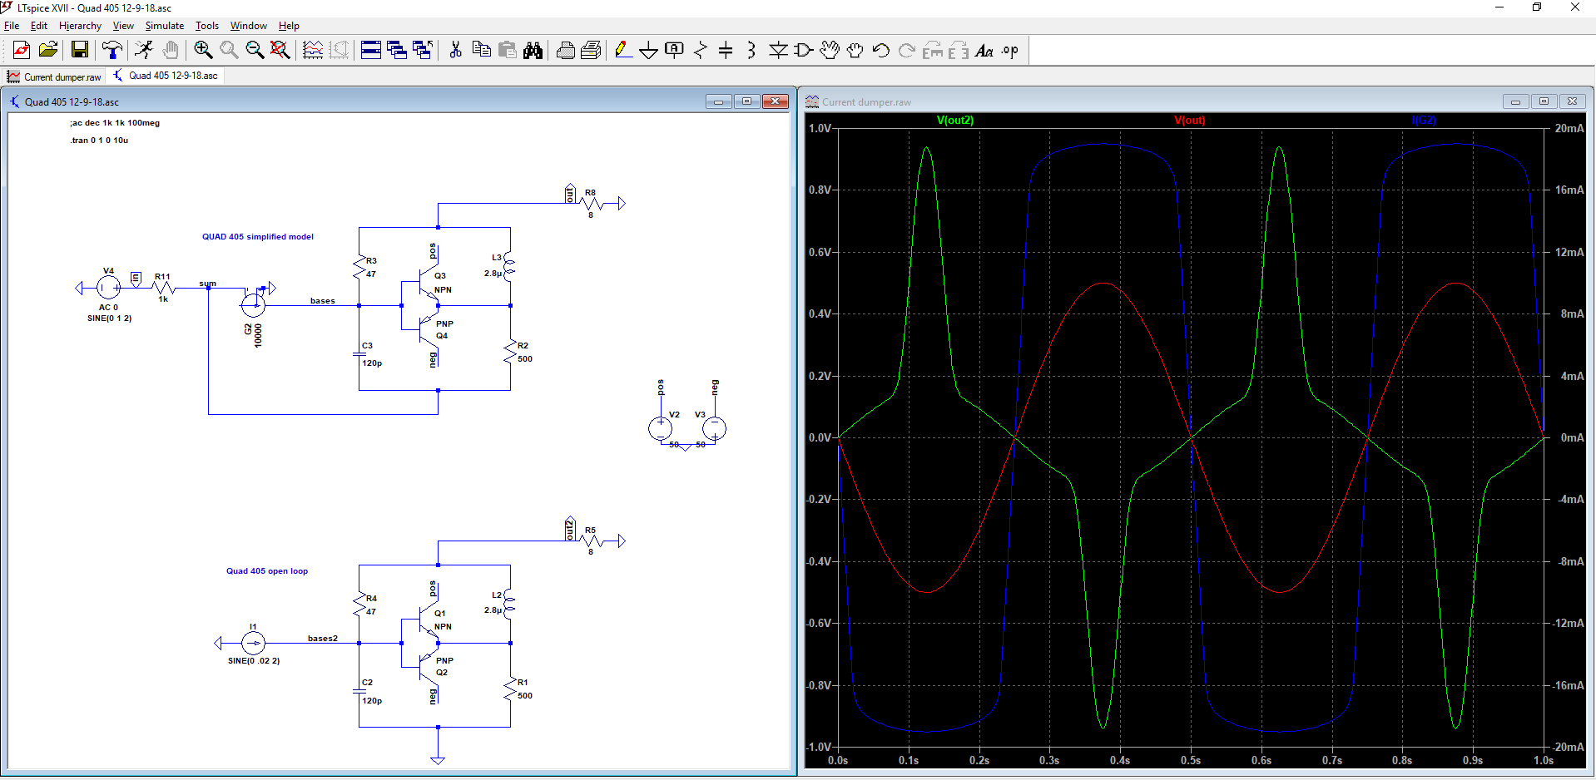The width and height of the screenshot is (1596, 780).
Task: Open the Tools menu
Action: pyautogui.click(x=207, y=26)
